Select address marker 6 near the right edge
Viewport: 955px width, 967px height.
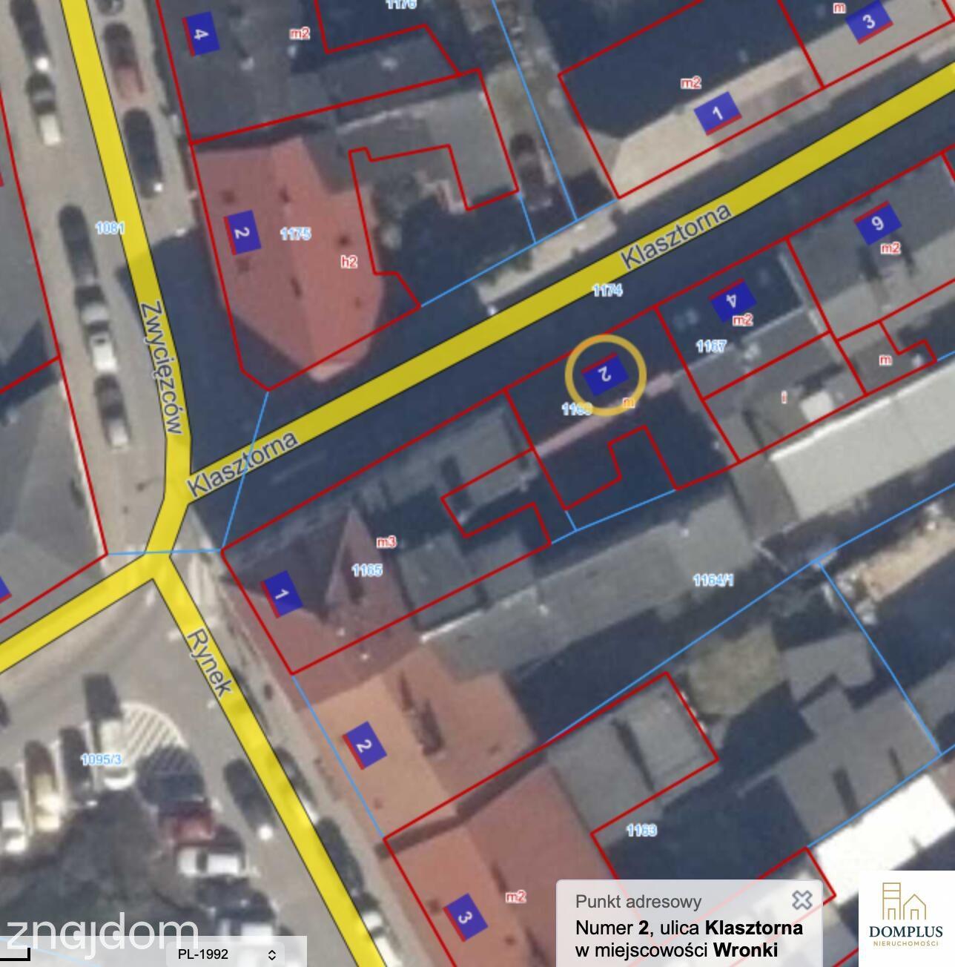[x=877, y=222]
